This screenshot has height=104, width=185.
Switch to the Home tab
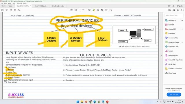3,6
